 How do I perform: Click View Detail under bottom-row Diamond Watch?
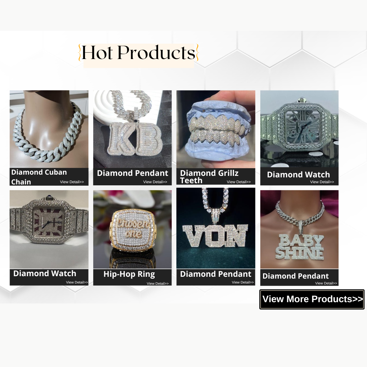(x=77, y=282)
